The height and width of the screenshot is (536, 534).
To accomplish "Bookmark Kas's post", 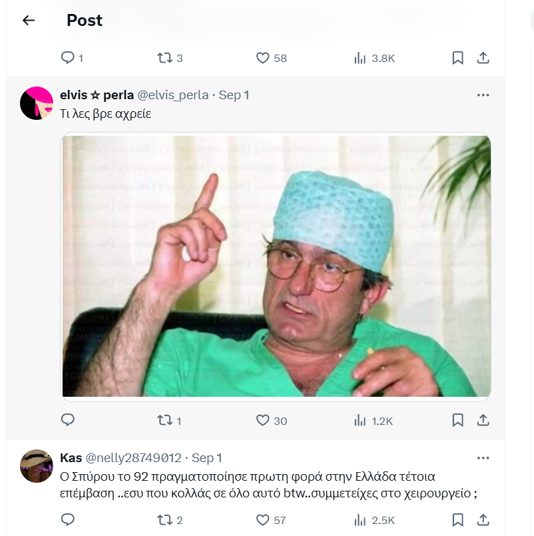I will tap(457, 519).
